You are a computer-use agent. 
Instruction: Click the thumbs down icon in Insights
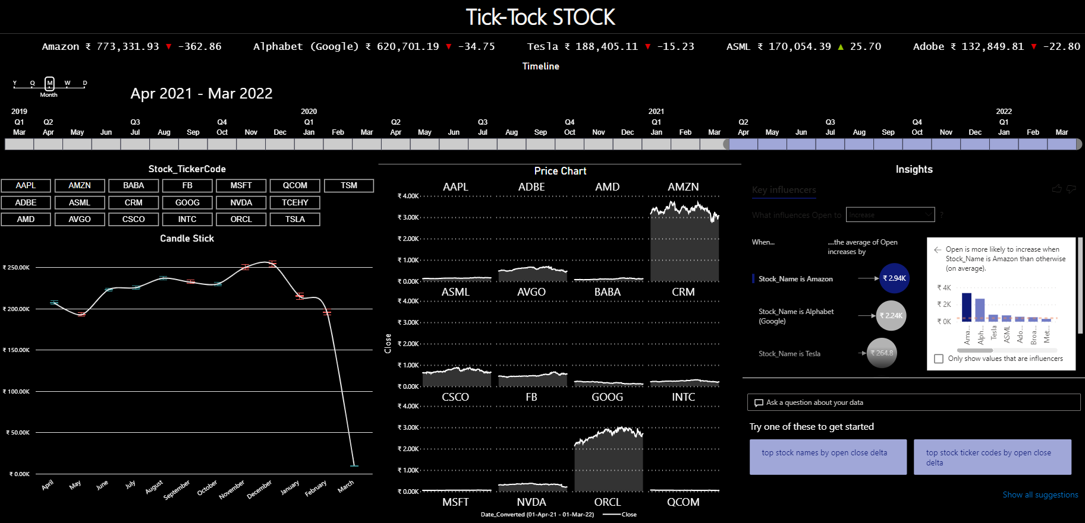click(1071, 189)
